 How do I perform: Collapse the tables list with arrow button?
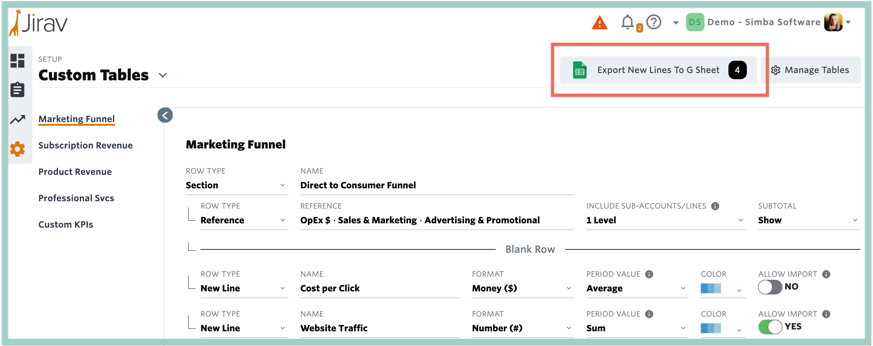(x=165, y=115)
